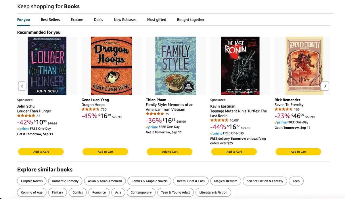The width and height of the screenshot is (345, 199).
Task: Choose the Magical Realism chip
Action: [226, 181]
